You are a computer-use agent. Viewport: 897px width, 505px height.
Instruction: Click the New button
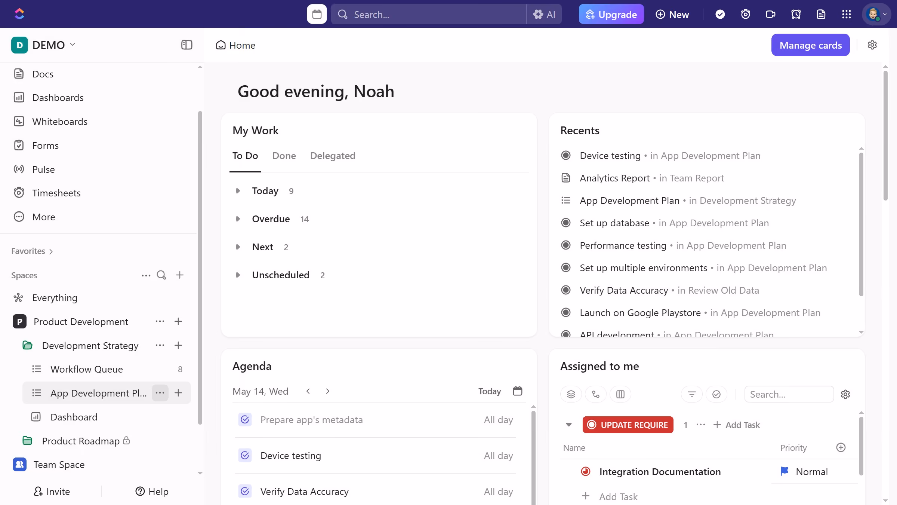[x=672, y=14]
